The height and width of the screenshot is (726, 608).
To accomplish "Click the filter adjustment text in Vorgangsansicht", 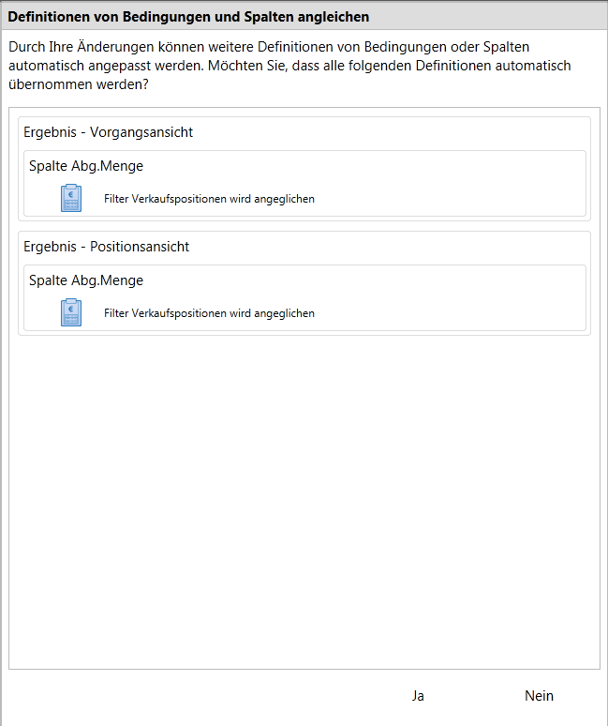I will point(209,199).
